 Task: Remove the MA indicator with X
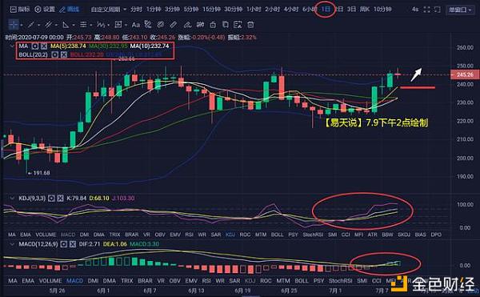[44, 46]
